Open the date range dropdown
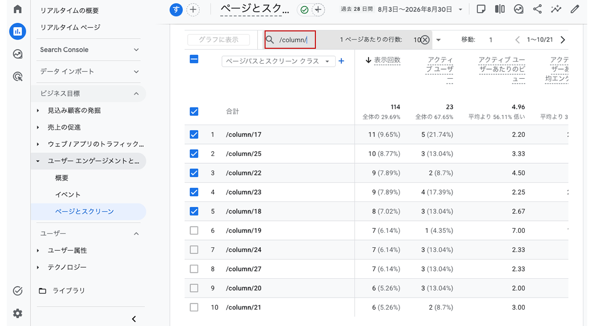This screenshot has height=326, width=594. pyautogui.click(x=460, y=10)
